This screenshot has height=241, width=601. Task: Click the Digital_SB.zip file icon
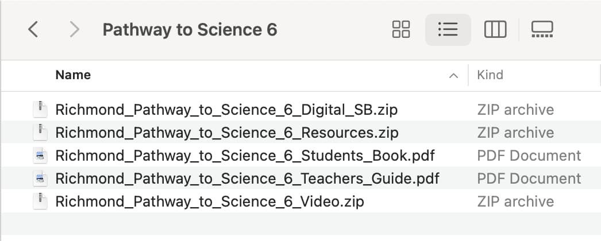coord(40,110)
